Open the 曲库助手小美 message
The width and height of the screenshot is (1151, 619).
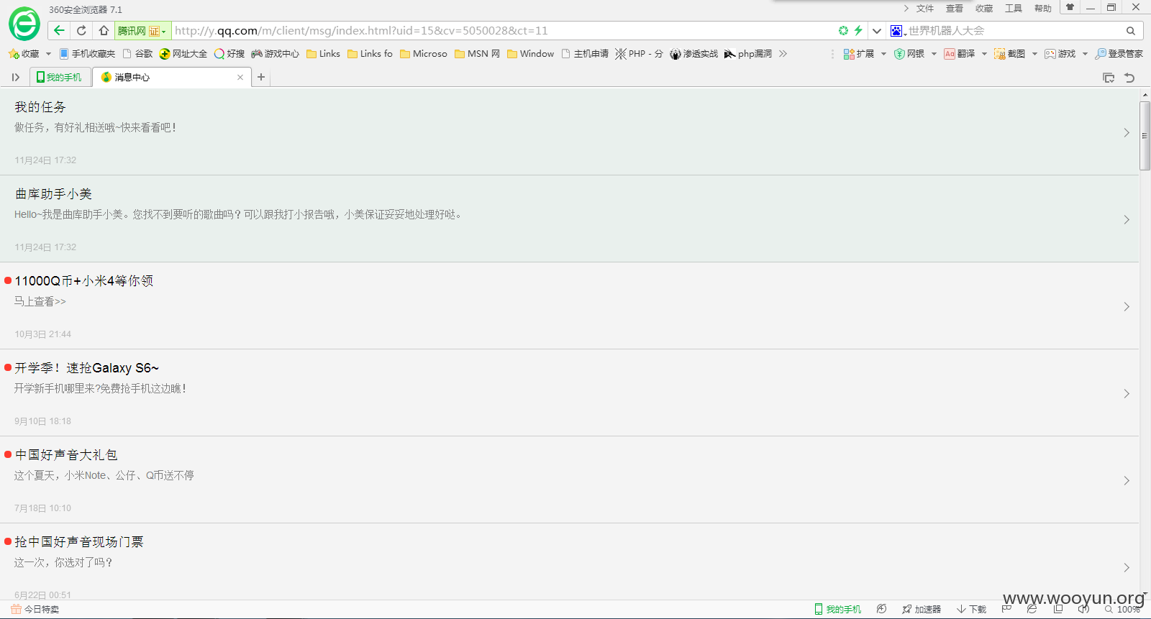(x=569, y=219)
